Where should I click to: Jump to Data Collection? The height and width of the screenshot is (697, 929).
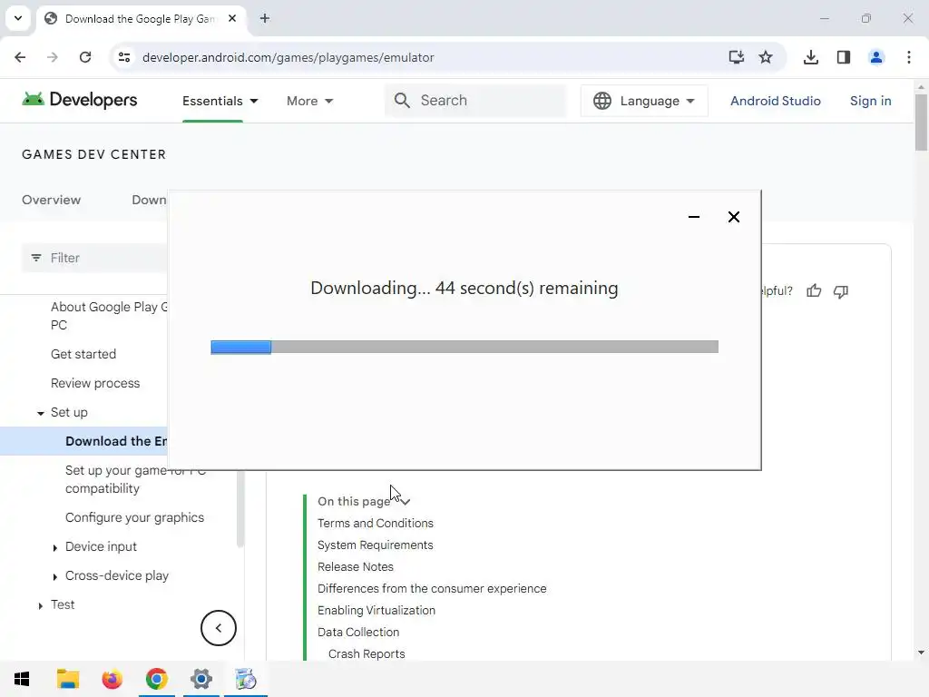(x=358, y=633)
